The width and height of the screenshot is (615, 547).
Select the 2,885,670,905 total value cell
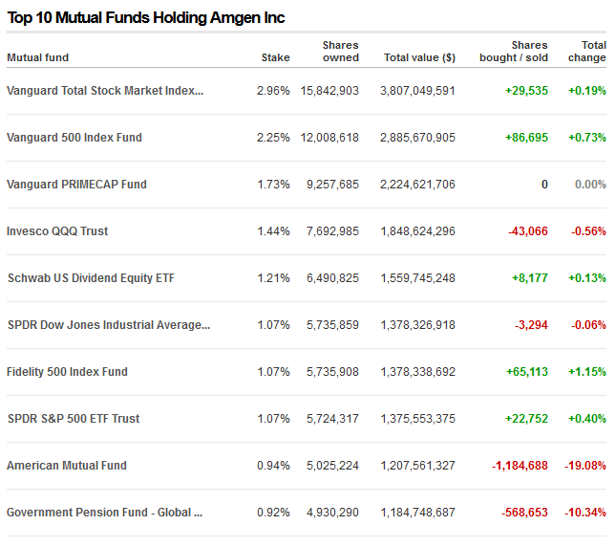click(x=417, y=138)
